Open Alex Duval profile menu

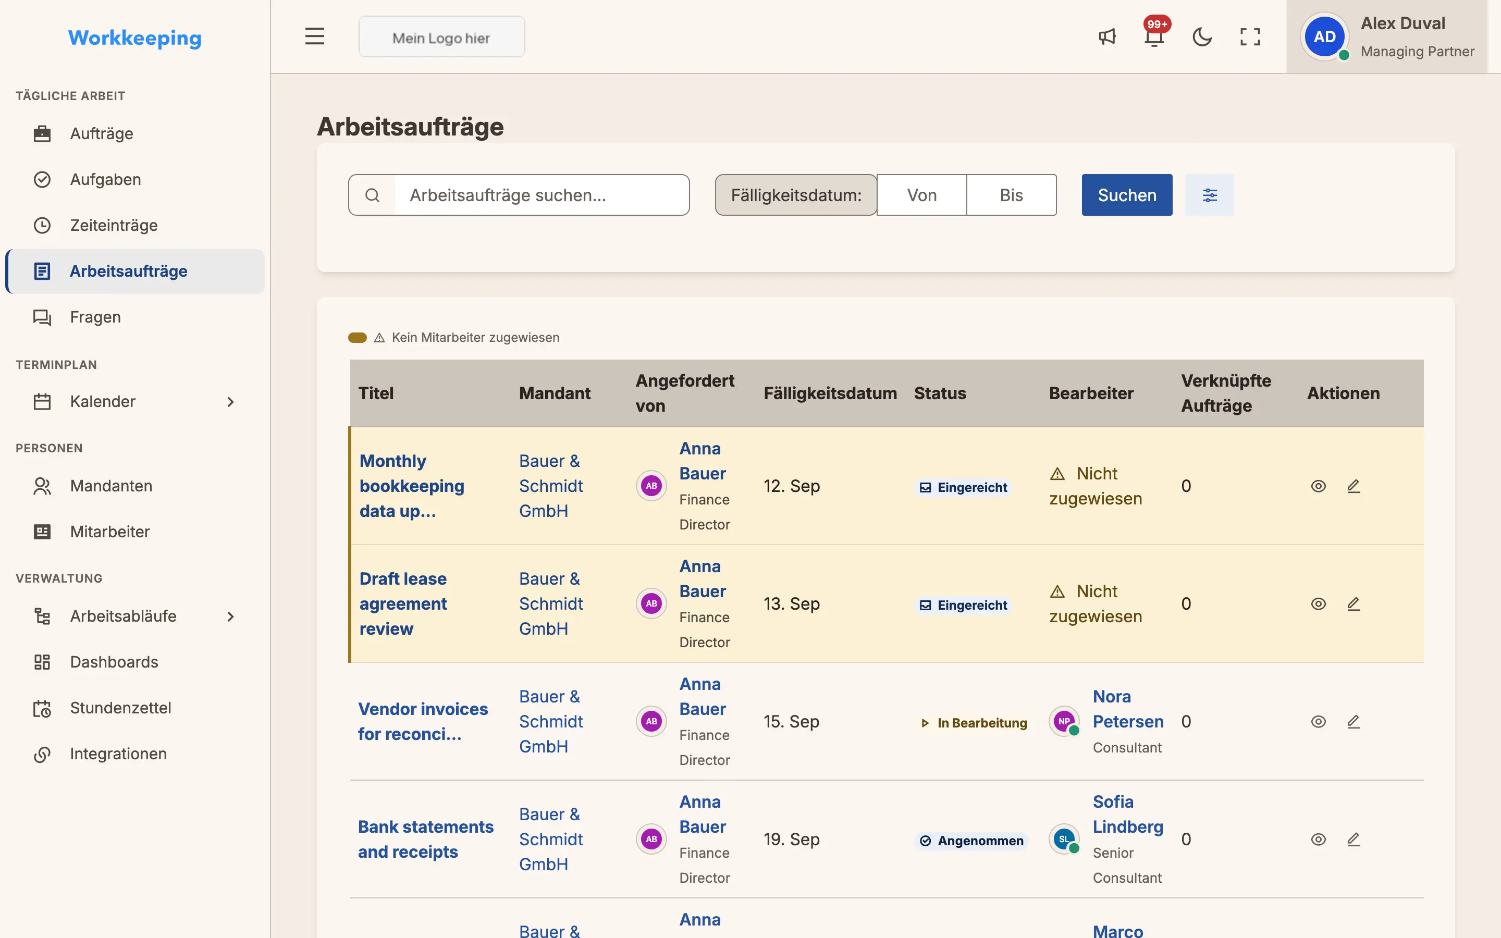1387,36
